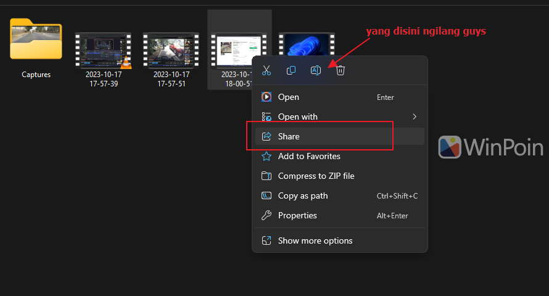Choose Add to Favorites

(x=308, y=156)
